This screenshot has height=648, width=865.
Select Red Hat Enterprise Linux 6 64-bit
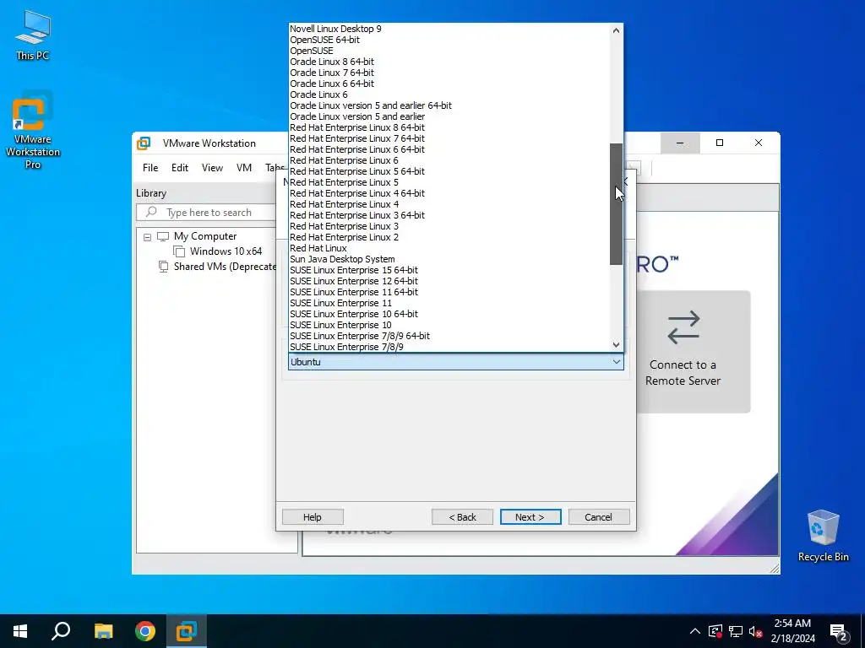pyautogui.click(x=357, y=149)
